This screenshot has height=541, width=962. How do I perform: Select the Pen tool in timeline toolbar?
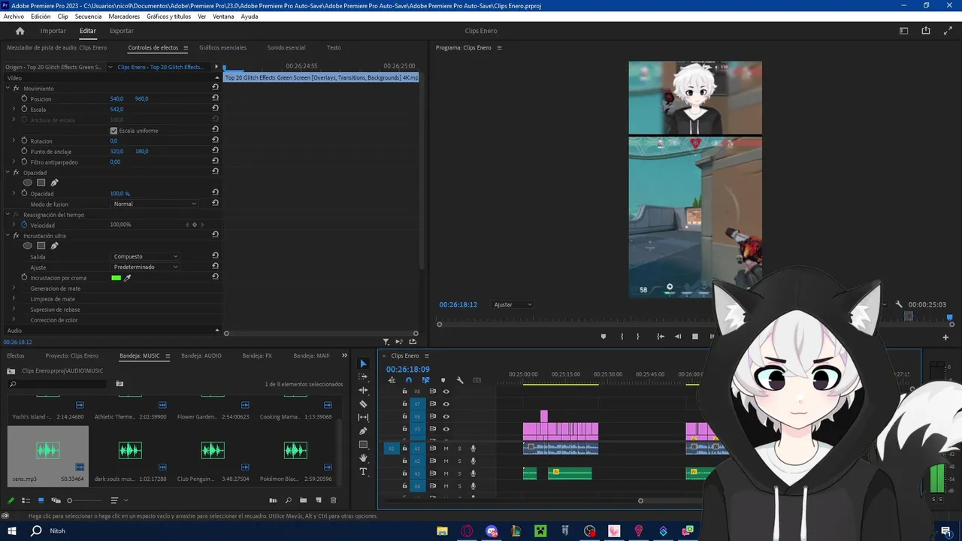pyautogui.click(x=363, y=431)
